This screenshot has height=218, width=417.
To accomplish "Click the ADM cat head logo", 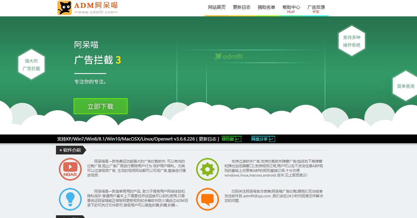I will (64, 8).
